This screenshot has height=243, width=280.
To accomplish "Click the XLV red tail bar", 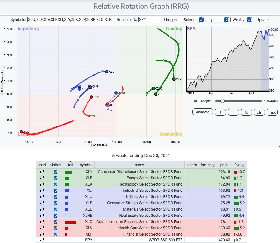I will click(x=66, y=228).
